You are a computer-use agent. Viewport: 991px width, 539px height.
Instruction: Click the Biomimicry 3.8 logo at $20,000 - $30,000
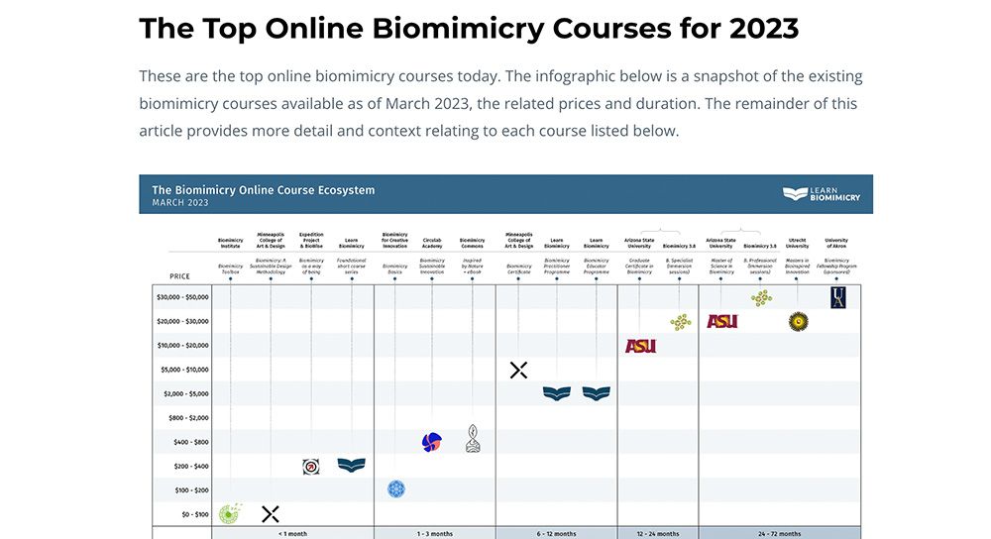coord(681,322)
